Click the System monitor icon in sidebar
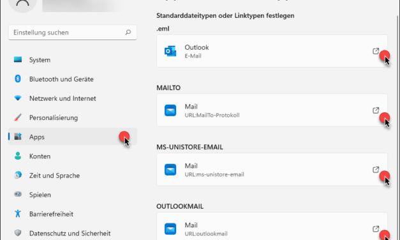Viewport: 400px width, 240px height. pos(18,59)
